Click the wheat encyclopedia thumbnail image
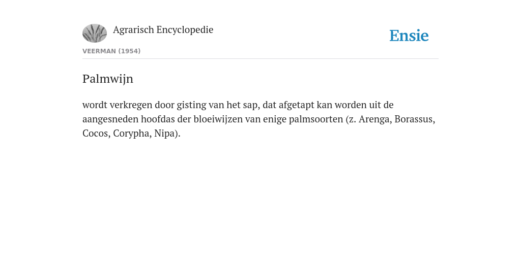 (95, 33)
